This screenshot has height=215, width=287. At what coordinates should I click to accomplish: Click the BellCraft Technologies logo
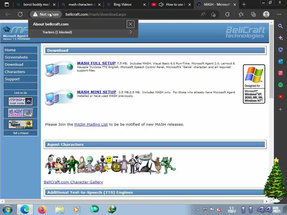point(245,32)
